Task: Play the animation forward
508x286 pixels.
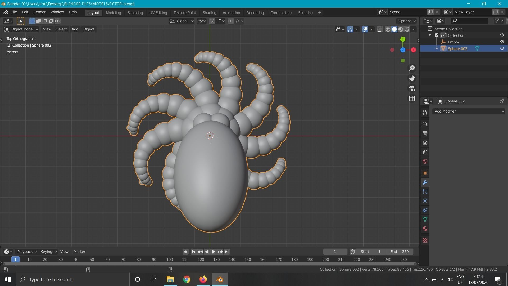Action: pyautogui.click(x=213, y=252)
